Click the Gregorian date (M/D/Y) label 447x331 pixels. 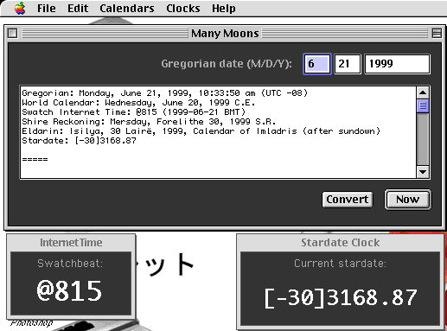pyautogui.click(x=227, y=64)
